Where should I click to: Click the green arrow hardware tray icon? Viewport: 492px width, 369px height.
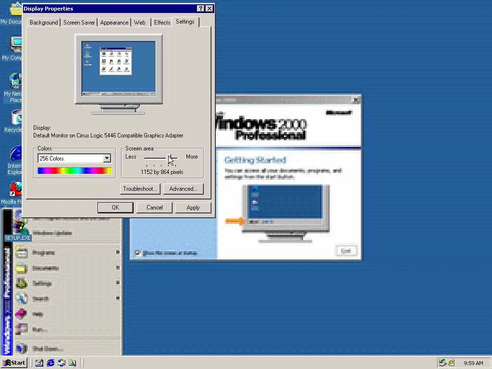point(443,363)
